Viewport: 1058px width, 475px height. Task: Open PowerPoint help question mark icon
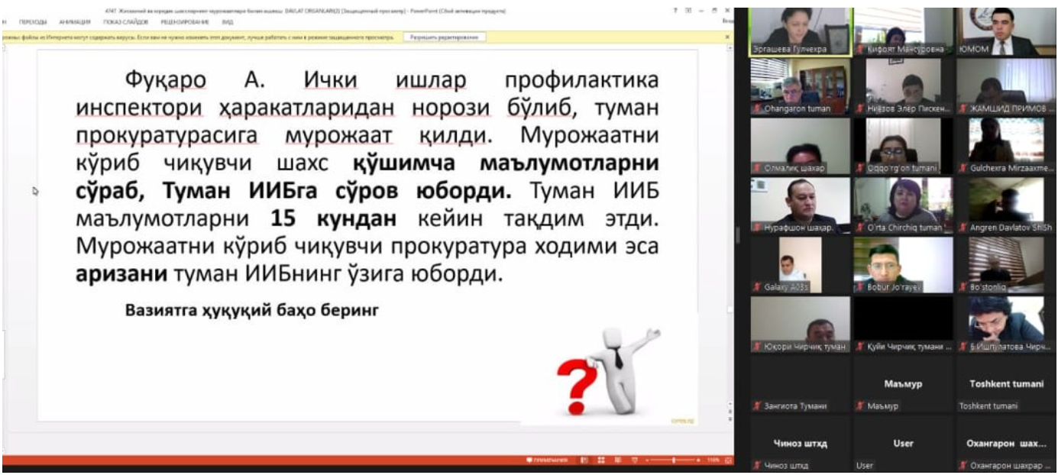tap(675, 11)
